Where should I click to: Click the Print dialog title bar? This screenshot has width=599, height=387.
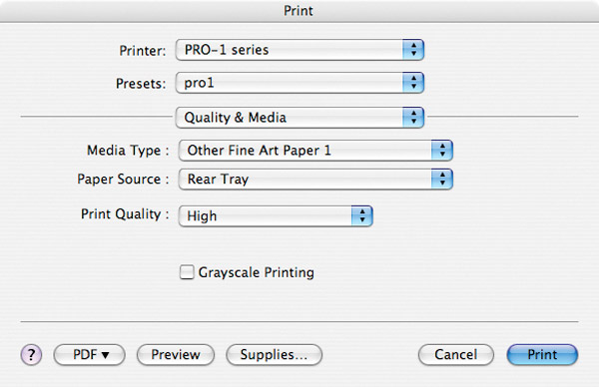click(x=299, y=11)
